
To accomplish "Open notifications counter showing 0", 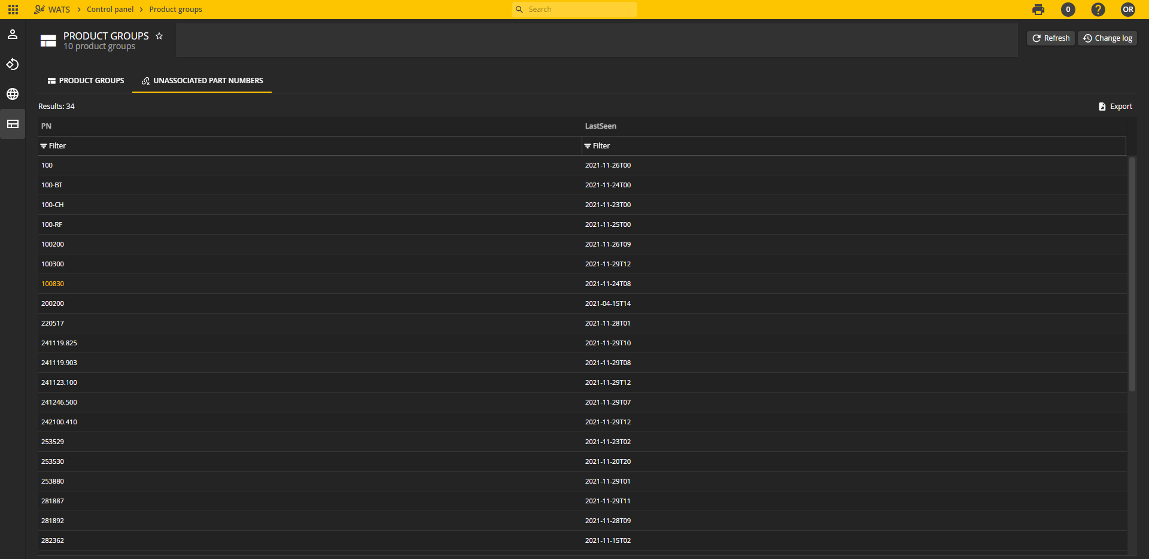I will 1068,10.
